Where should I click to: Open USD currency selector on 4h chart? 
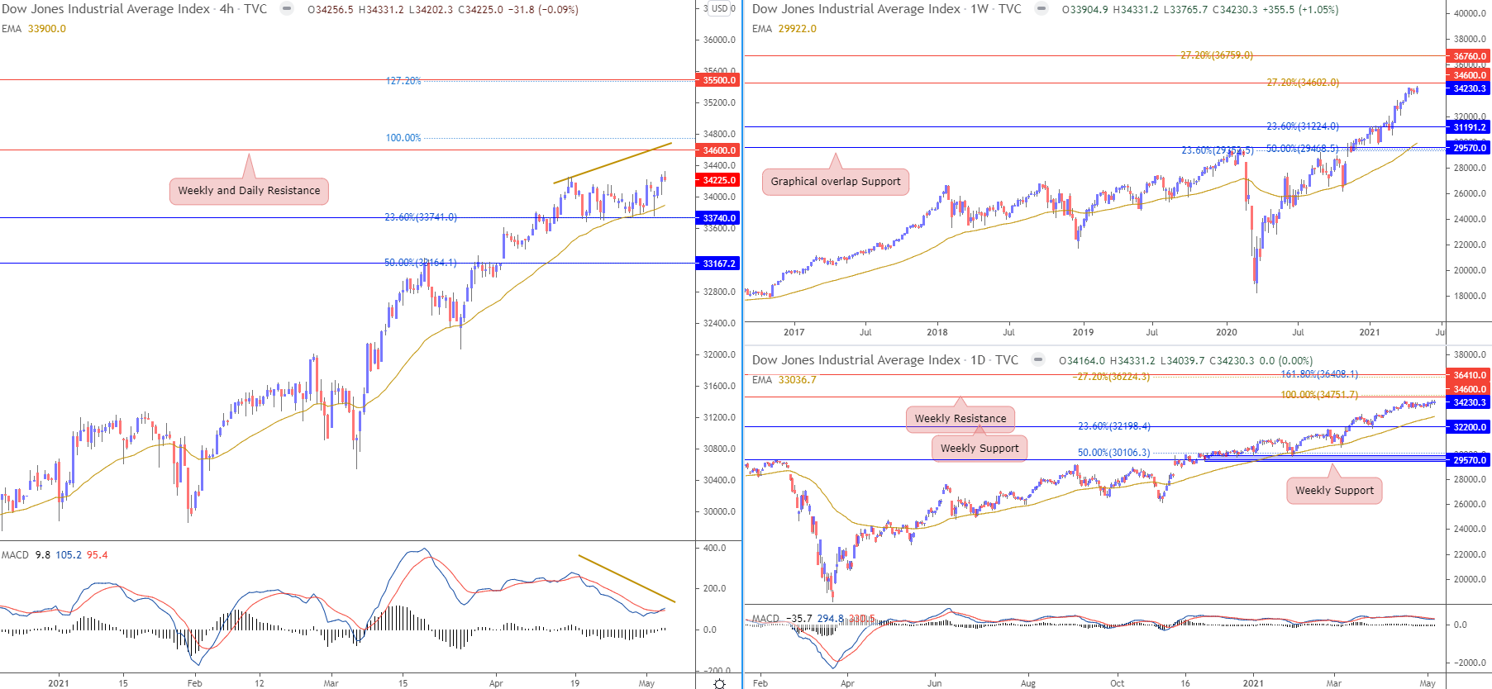720,9
